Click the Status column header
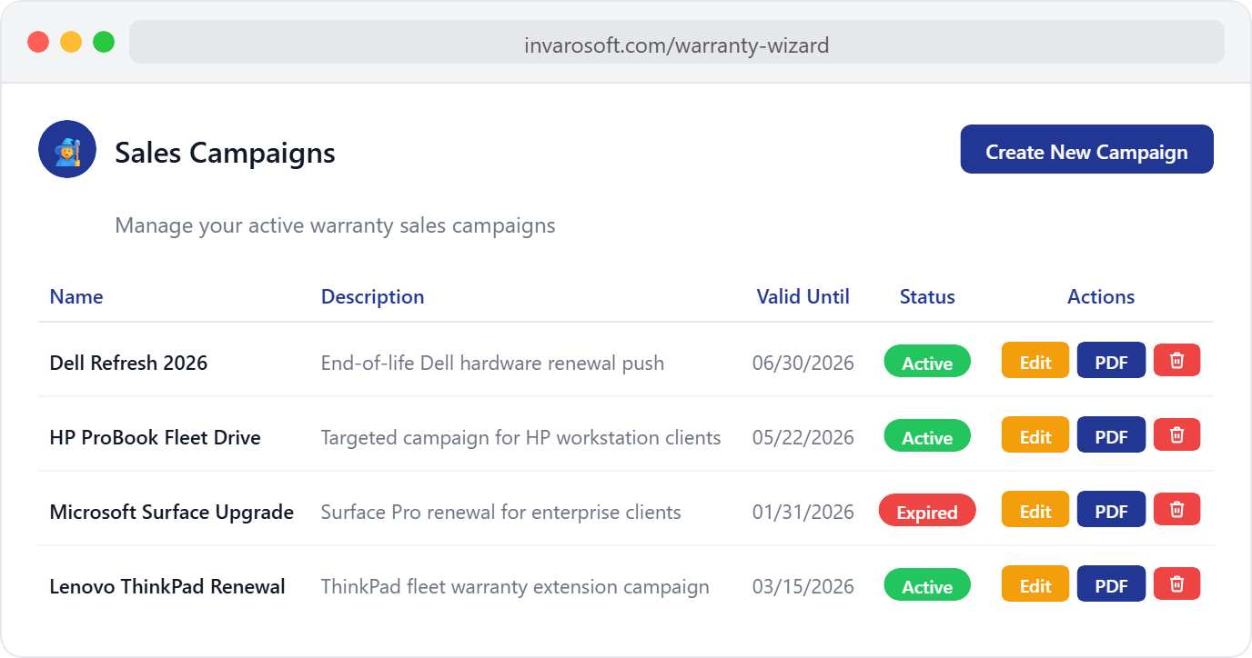This screenshot has width=1252, height=658. [927, 297]
